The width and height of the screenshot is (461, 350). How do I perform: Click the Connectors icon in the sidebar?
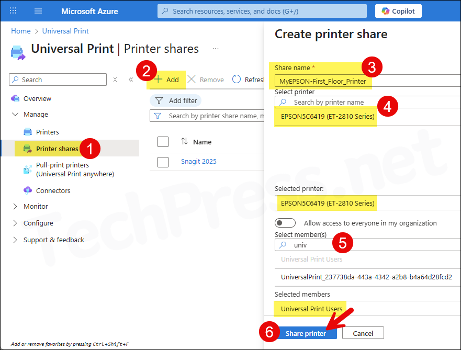(28, 190)
